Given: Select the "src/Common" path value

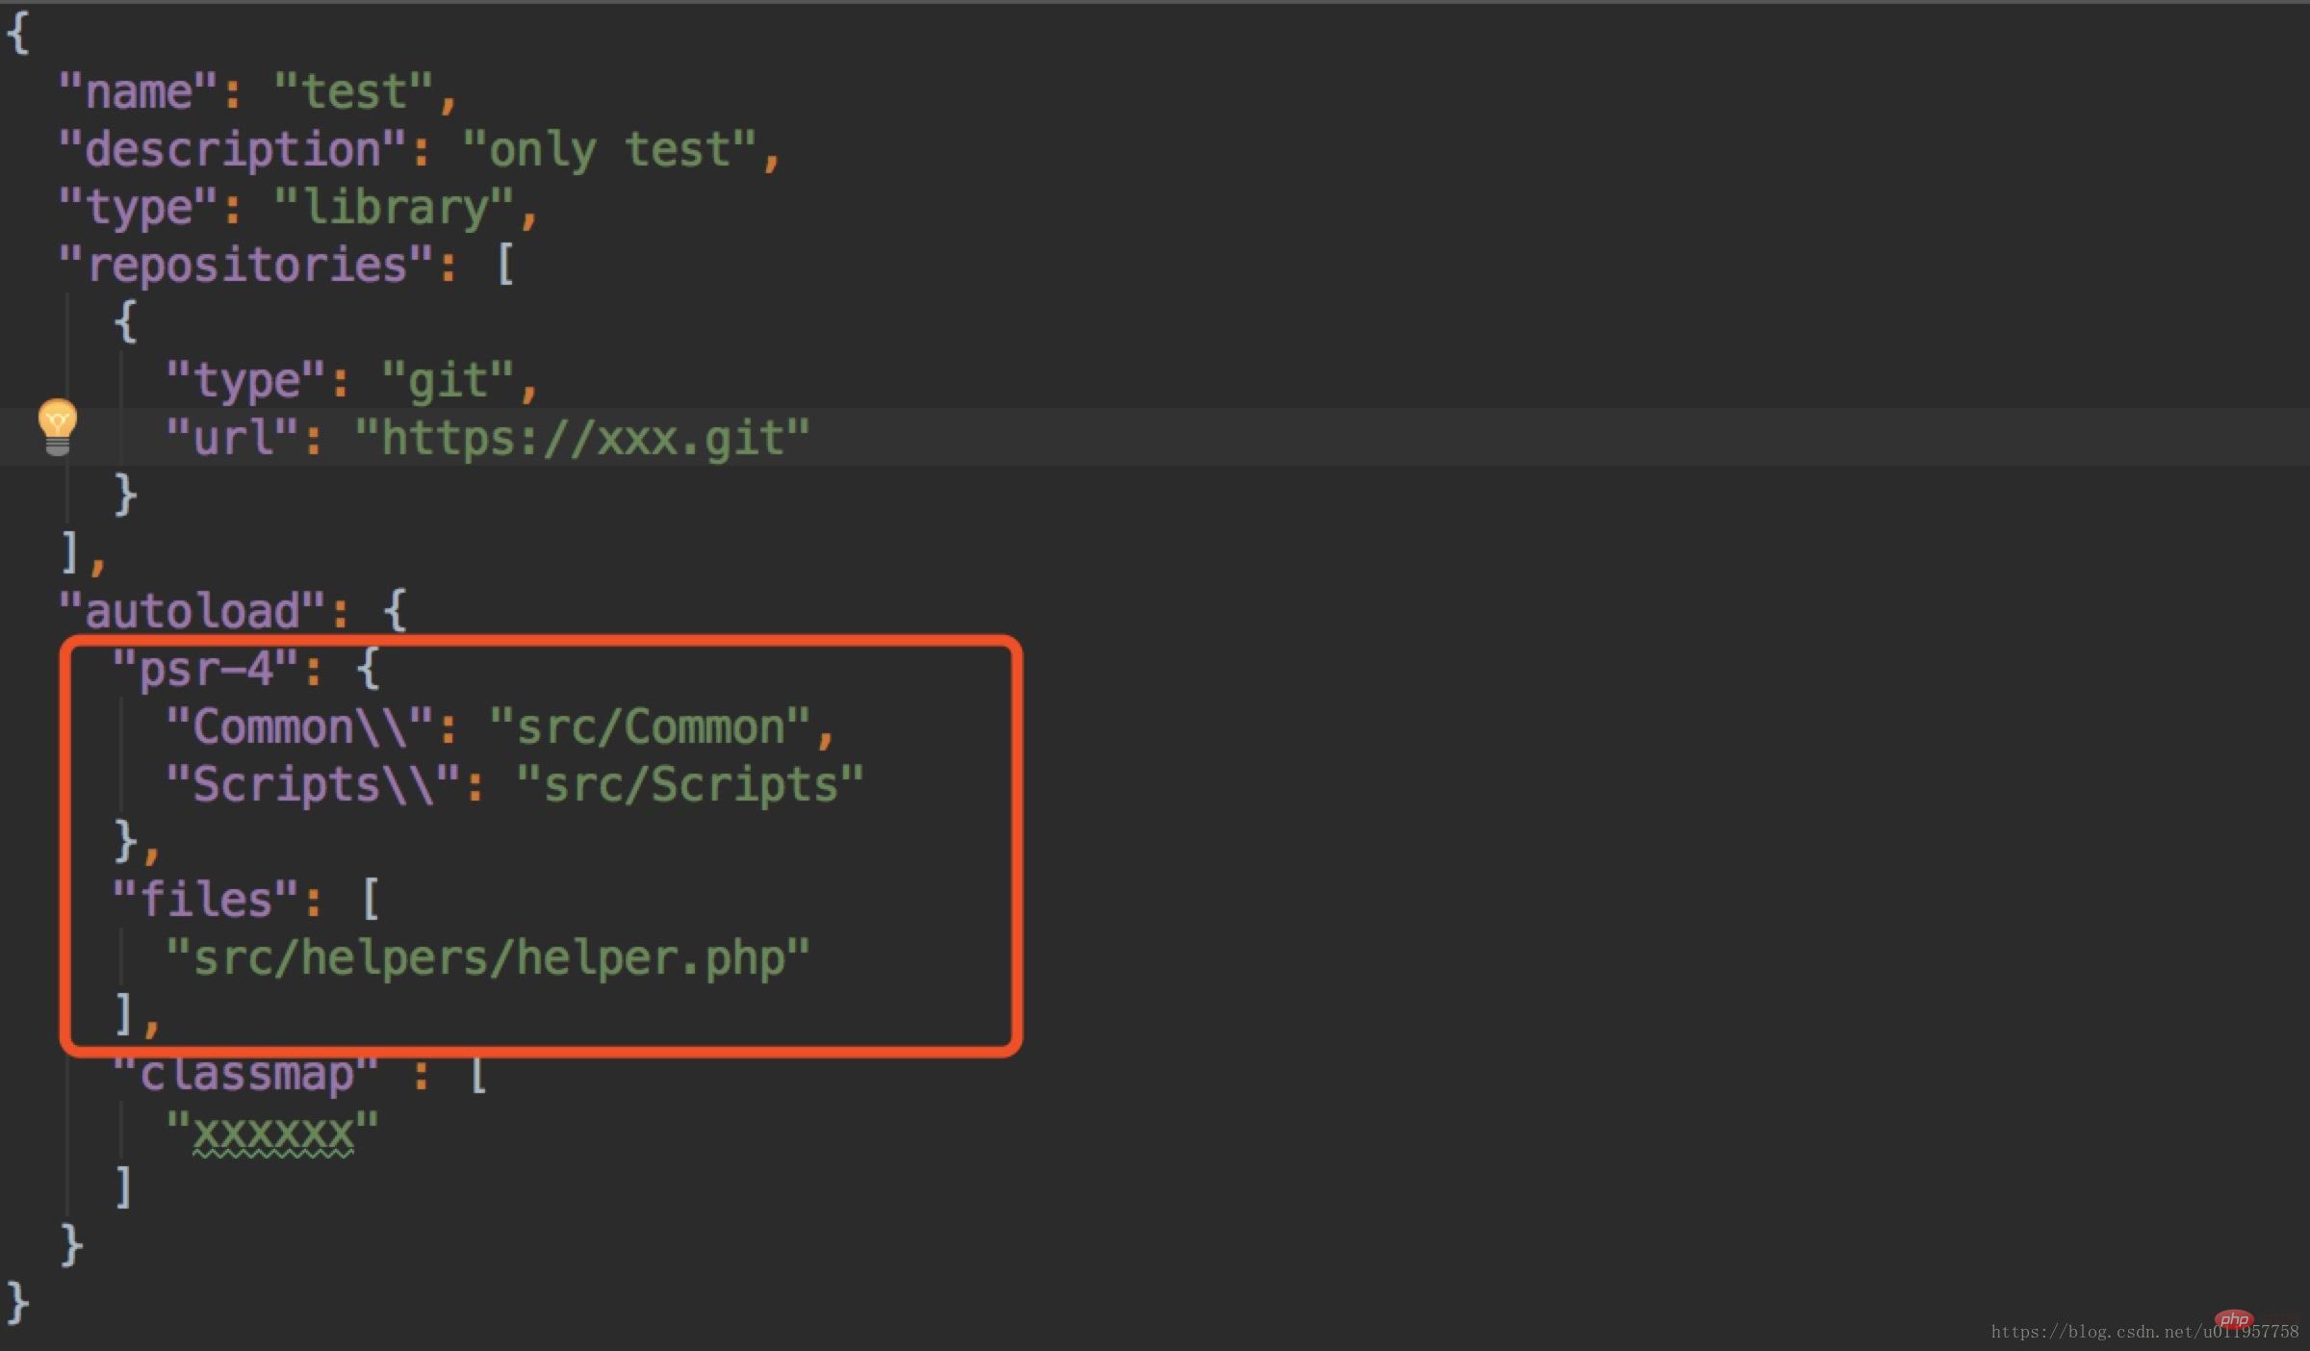Looking at the screenshot, I should pos(650,727).
